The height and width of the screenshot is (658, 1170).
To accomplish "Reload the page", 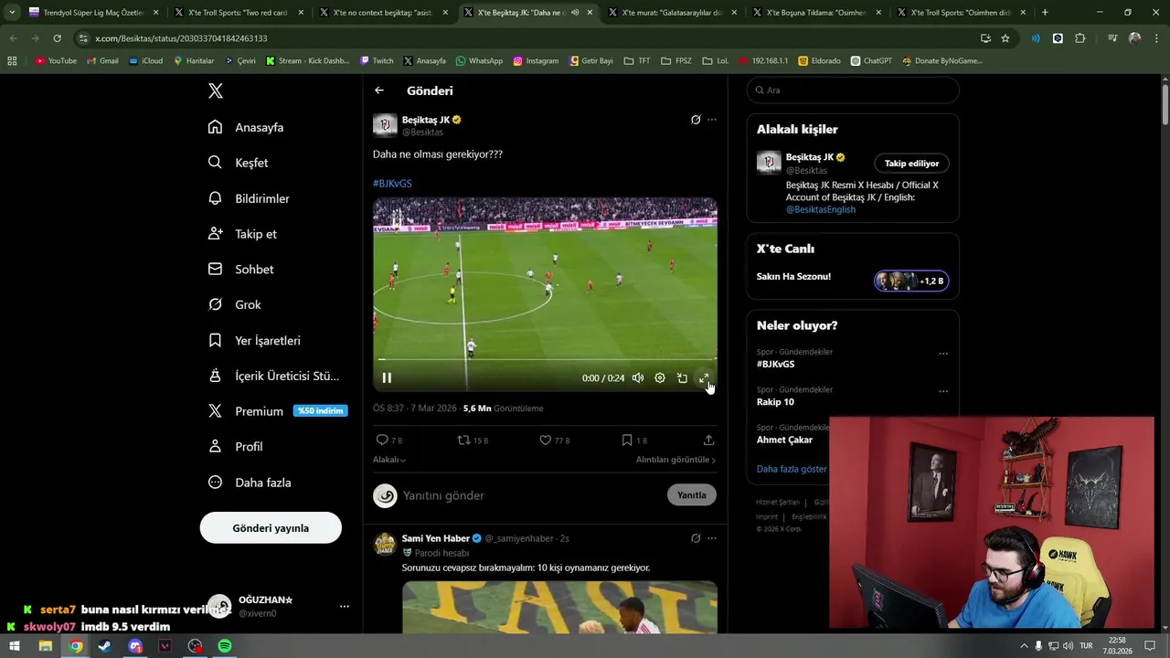I will click(x=57, y=38).
